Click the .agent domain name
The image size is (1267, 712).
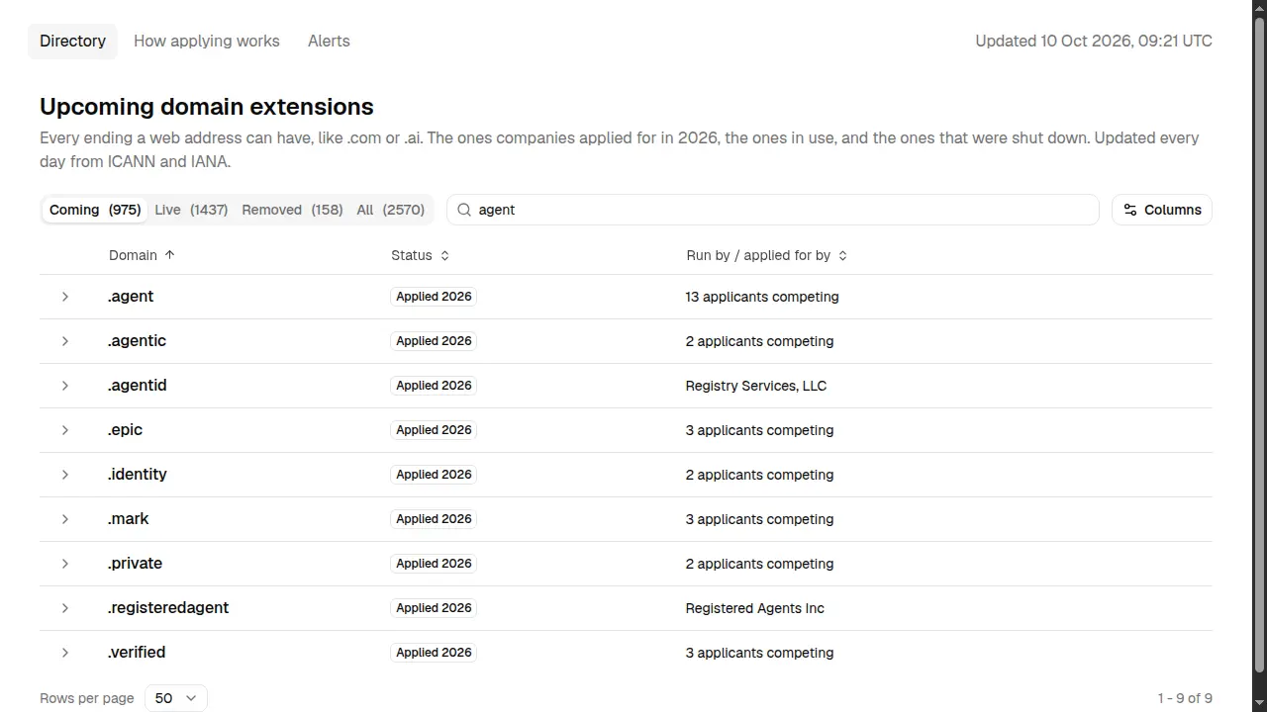pyautogui.click(x=131, y=297)
